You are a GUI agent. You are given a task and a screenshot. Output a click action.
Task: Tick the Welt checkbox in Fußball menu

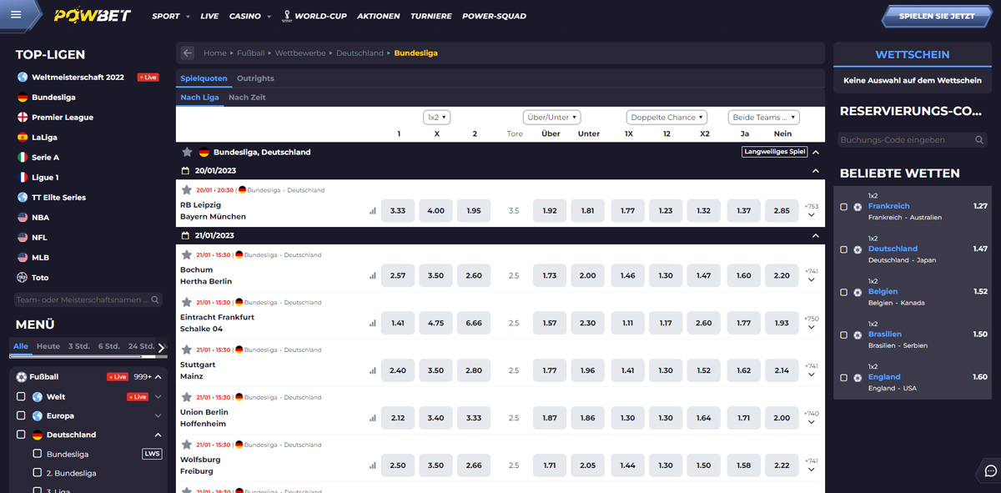[x=22, y=397]
